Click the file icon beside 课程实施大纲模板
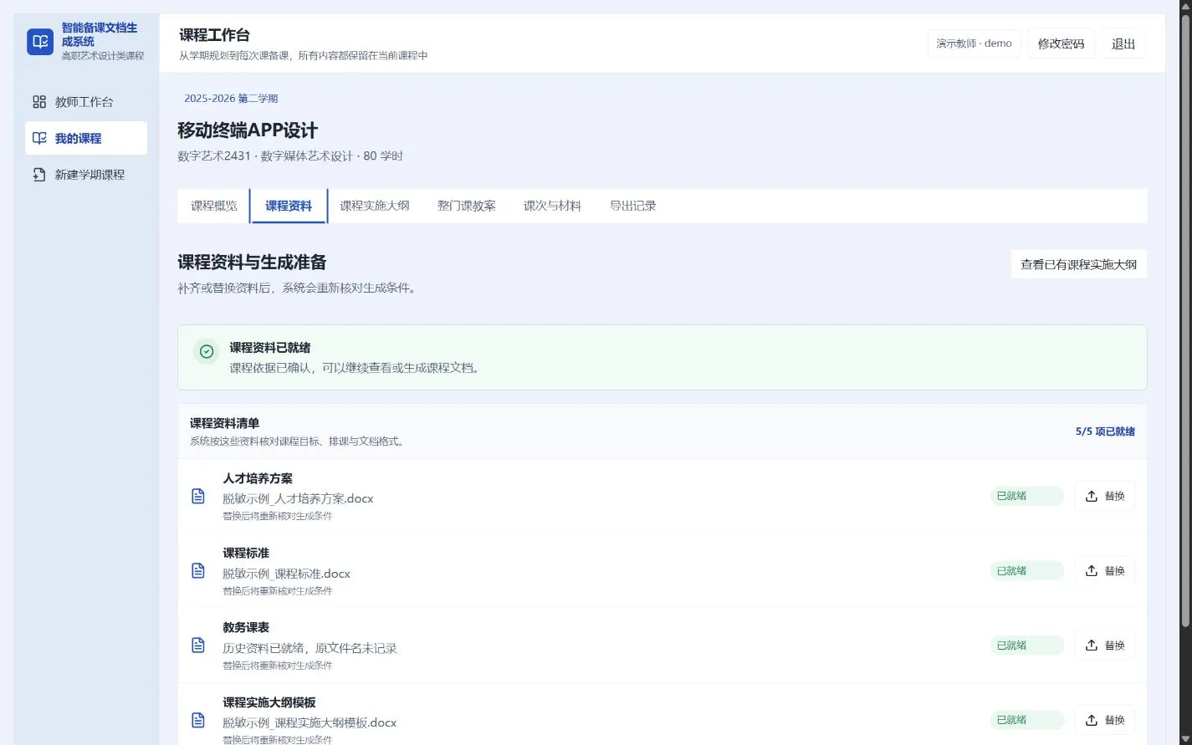Screen dimensions: 1192x745 point(198,720)
